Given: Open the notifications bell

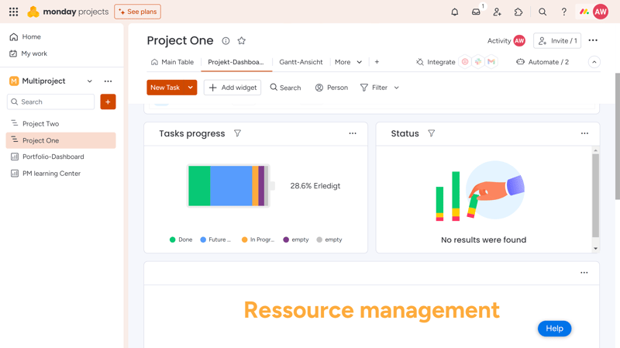Looking at the screenshot, I should (x=455, y=12).
